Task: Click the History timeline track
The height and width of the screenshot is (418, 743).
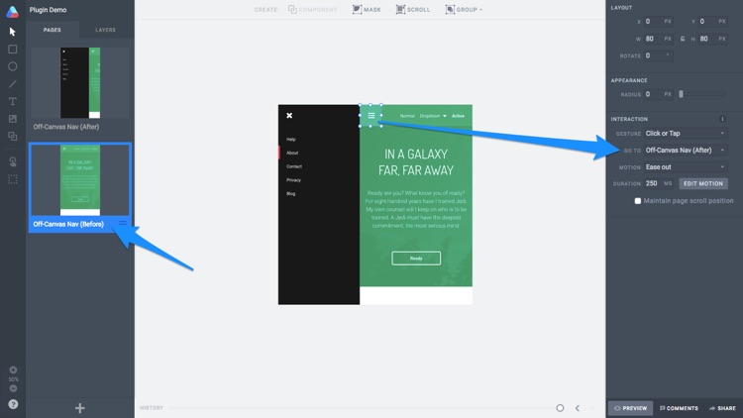Action: 361,408
